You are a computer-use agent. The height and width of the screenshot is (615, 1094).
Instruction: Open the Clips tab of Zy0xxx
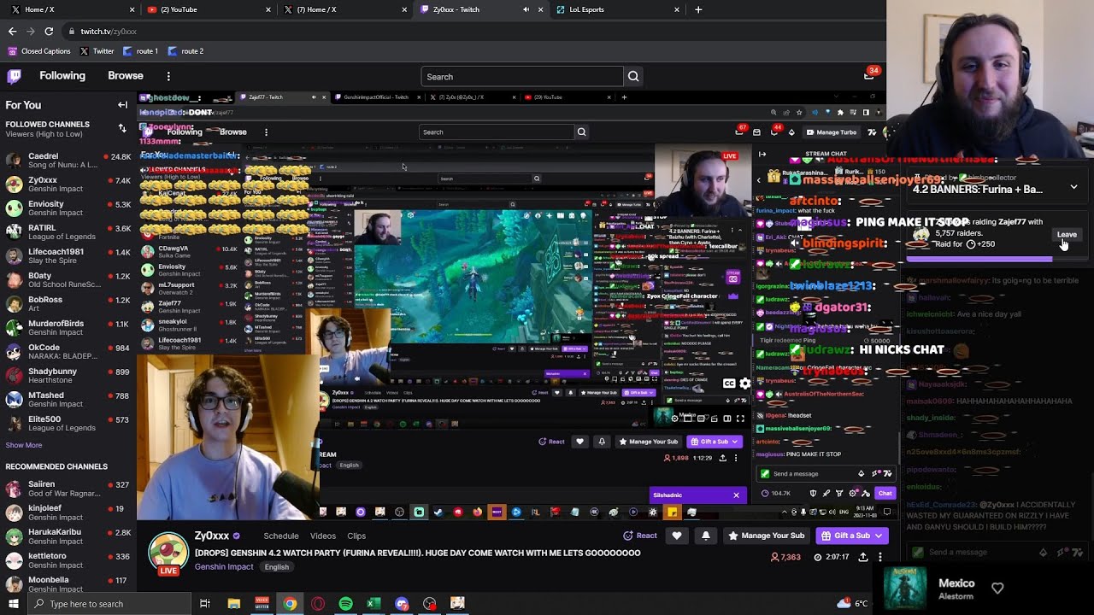click(356, 536)
